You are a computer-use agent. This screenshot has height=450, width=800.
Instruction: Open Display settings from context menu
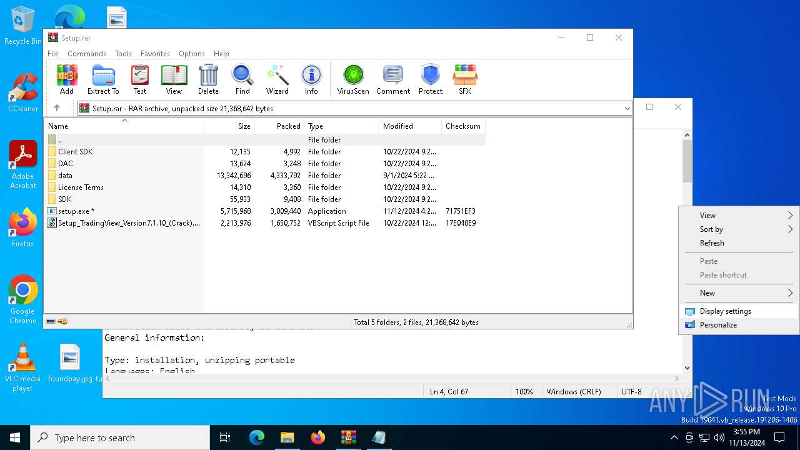(x=739, y=311)
